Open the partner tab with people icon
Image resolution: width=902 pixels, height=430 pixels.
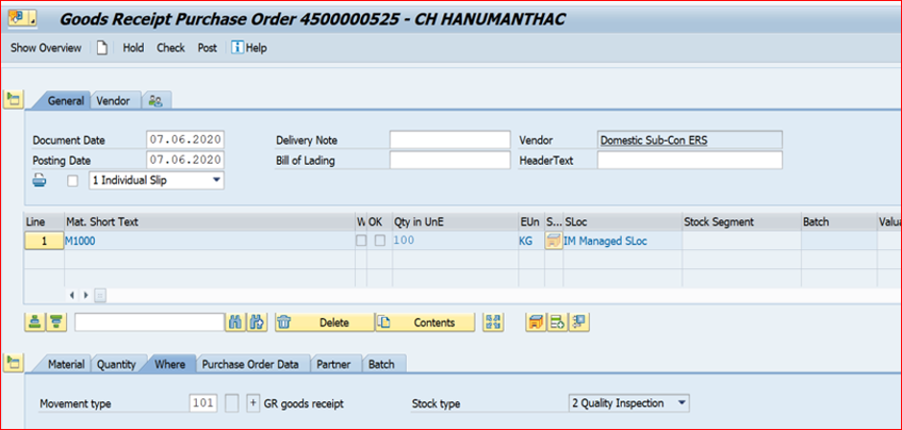coord(155,101)
